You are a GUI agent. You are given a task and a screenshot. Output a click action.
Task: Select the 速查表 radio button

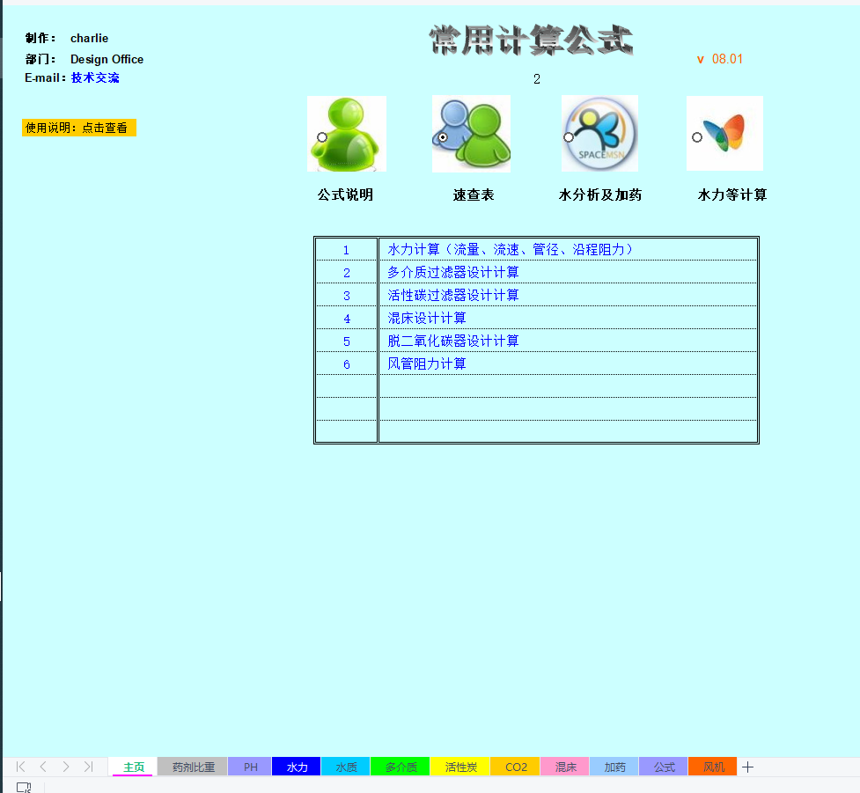click(443, 137)
